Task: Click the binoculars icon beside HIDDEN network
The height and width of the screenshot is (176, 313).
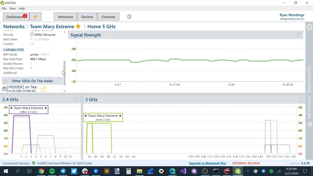Action: coord(4,89)
